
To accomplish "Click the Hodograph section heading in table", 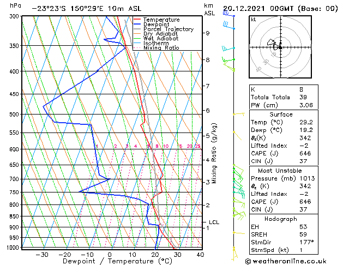I will (281, 219).
